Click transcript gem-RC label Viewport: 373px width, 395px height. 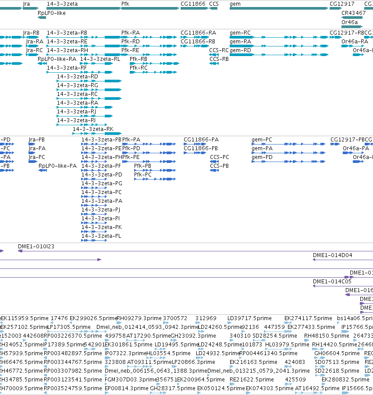[x=240, y=33]
